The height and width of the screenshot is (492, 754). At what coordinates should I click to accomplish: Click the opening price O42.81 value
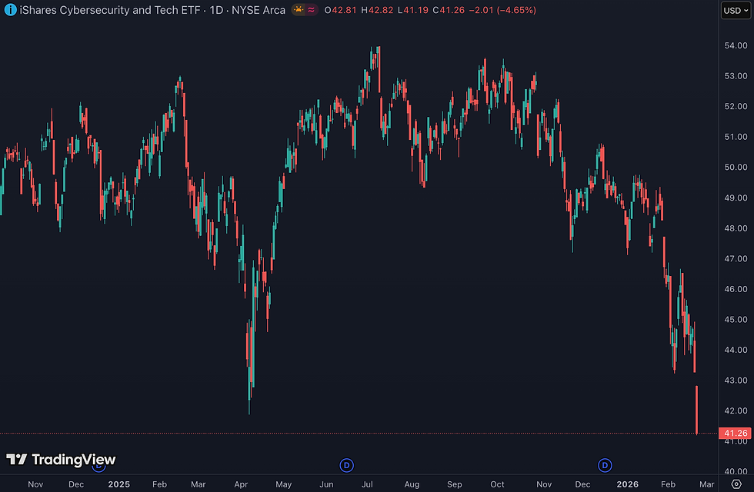[x=340, y=10]
